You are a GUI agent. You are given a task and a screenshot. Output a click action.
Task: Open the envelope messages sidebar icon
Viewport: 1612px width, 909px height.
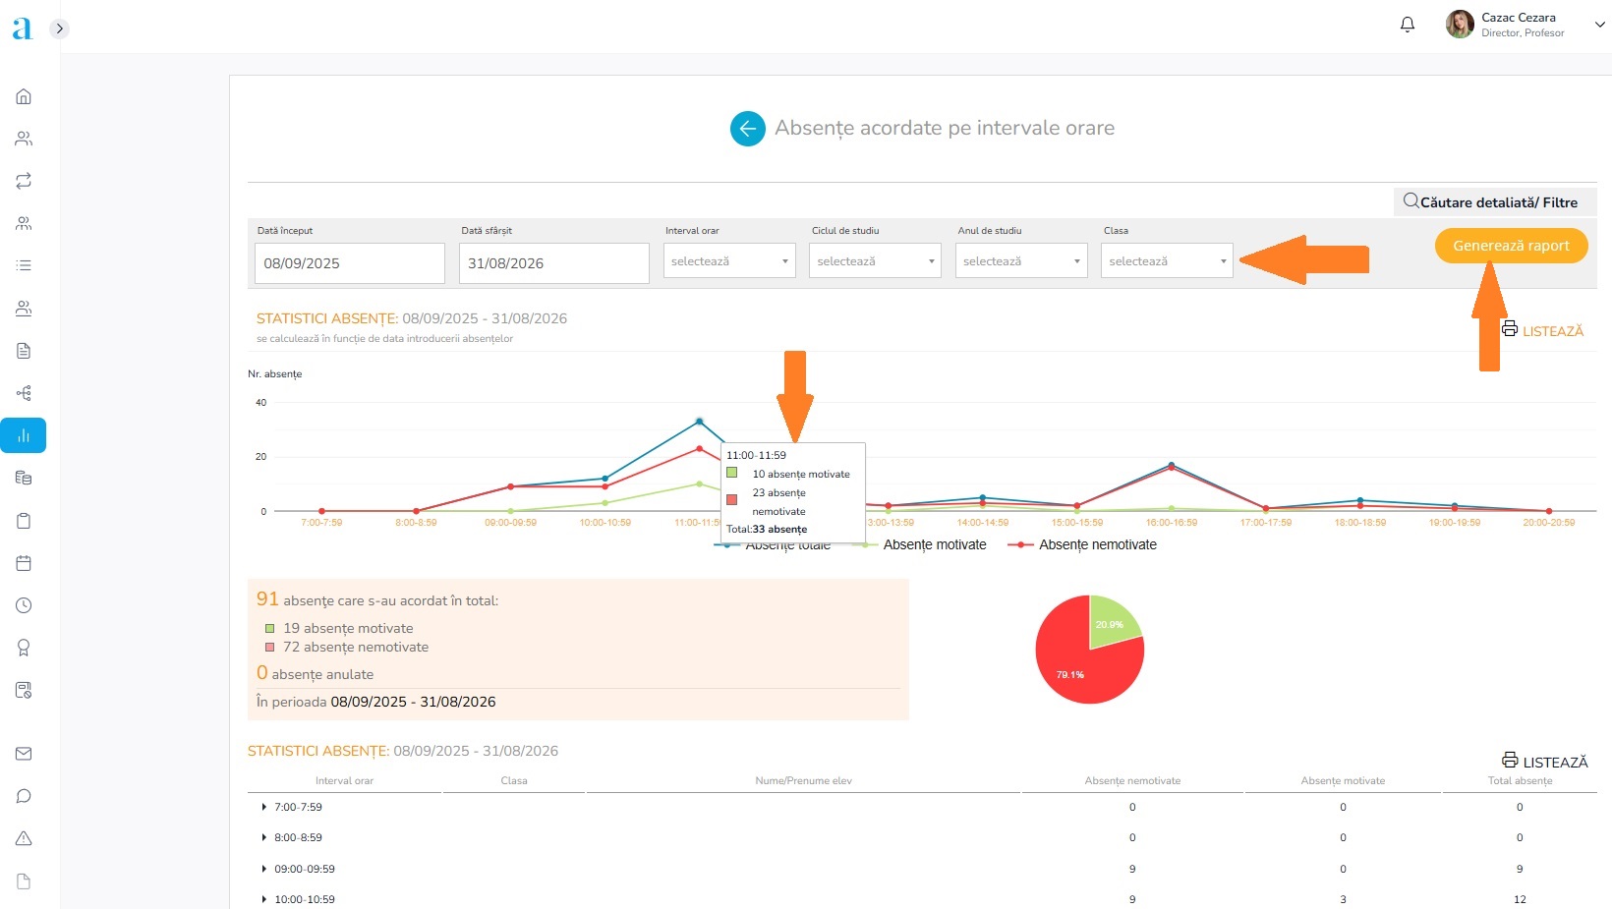pyautogui.click(x=24, y=754)
